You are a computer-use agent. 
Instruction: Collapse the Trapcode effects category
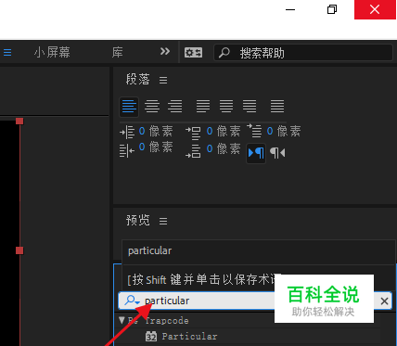click(122, 320)
